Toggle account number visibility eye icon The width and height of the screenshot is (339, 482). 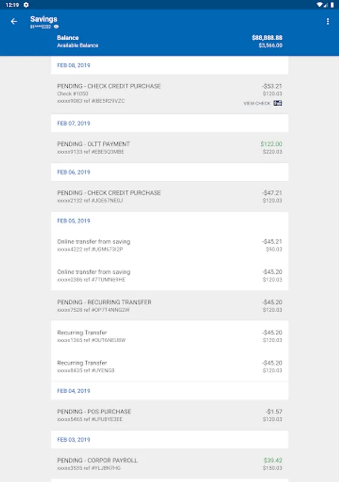pos(56,26)
